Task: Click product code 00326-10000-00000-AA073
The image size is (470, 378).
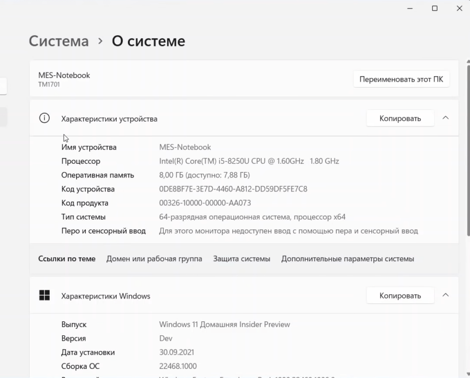Action: [x=205, y=203]
